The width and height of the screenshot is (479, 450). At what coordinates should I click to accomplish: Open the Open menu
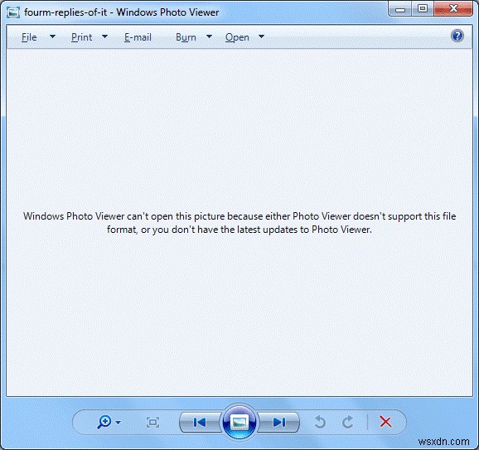click(237, 37)
